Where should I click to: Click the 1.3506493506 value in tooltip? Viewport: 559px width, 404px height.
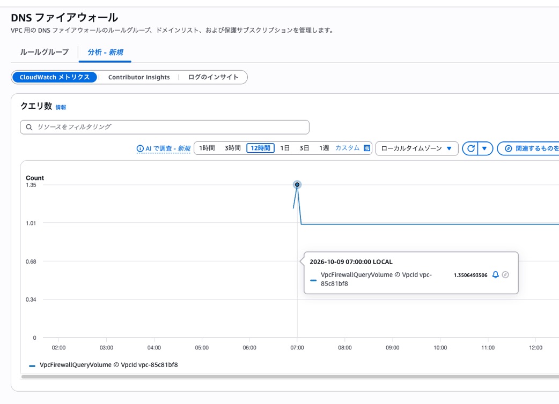[x=470, y=275]
